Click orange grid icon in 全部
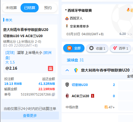This screenshot has height=122, width=133. [x=70, y=48]
